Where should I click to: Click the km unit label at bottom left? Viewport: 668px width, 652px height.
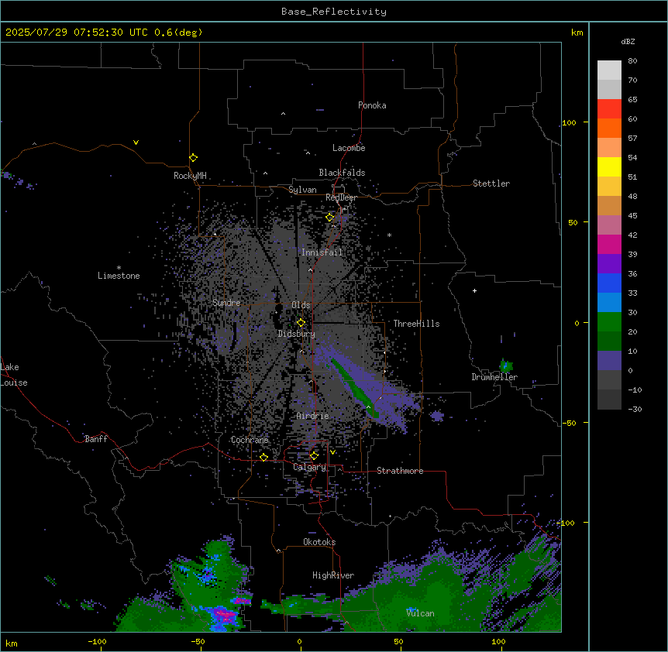[x=12, y=643]
